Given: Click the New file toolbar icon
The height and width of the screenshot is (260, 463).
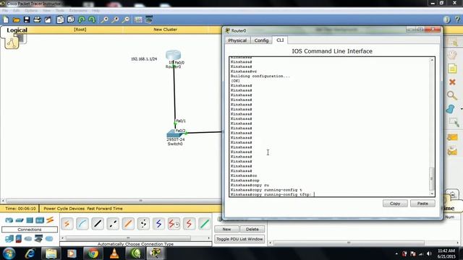Looking at the screenshot, I should [6, 19].
